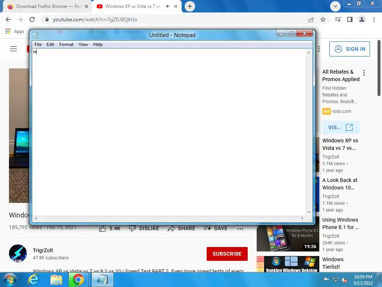Viewport: 382px width, 287px height.
Task: Subscribe to TrigrZolt channel
Action: click(227, 254)
